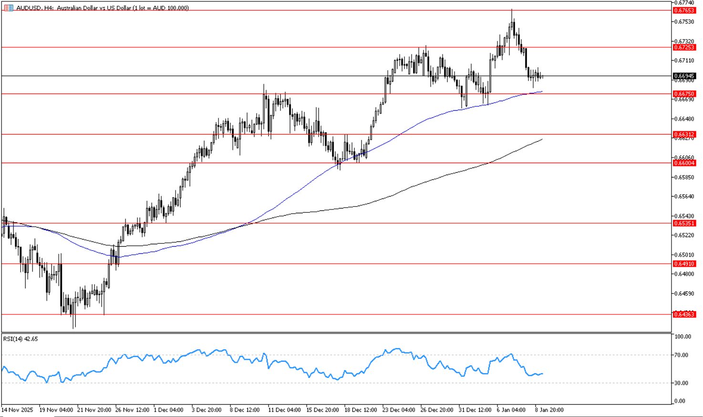Select the red 0.67653 price level label
This screenshot has height=417, width=703.
684,10
